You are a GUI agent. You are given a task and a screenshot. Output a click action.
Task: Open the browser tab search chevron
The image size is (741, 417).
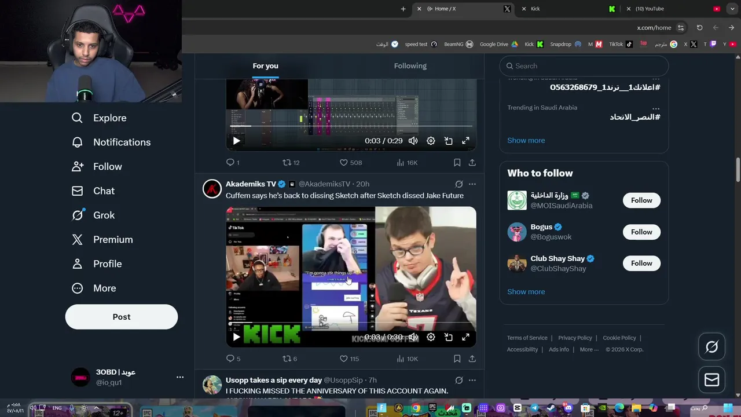pyautogui.click(x=732, y=9)
